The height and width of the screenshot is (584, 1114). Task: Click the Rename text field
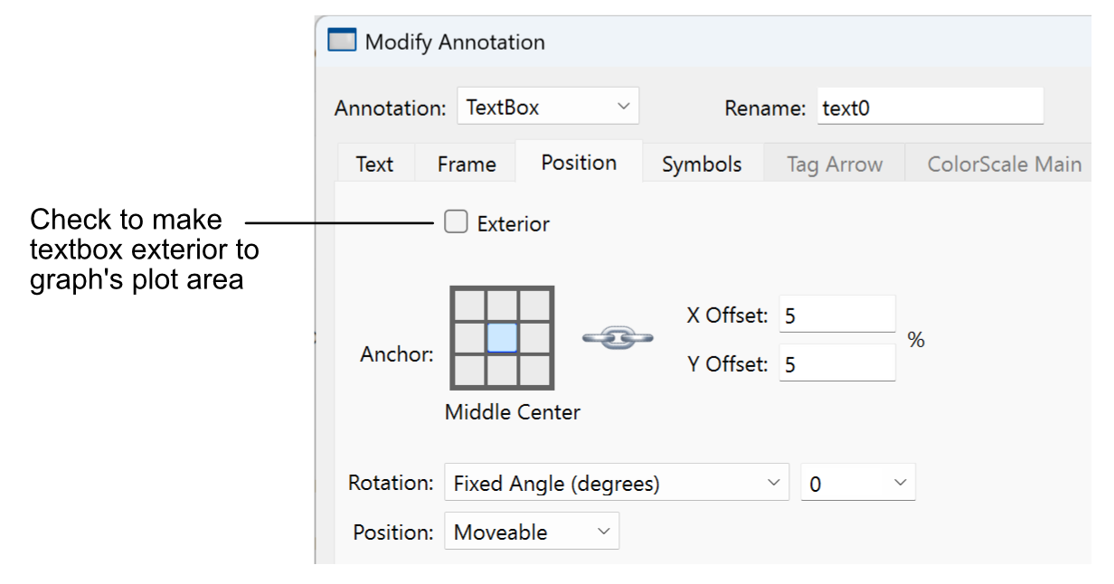point(930,108)
